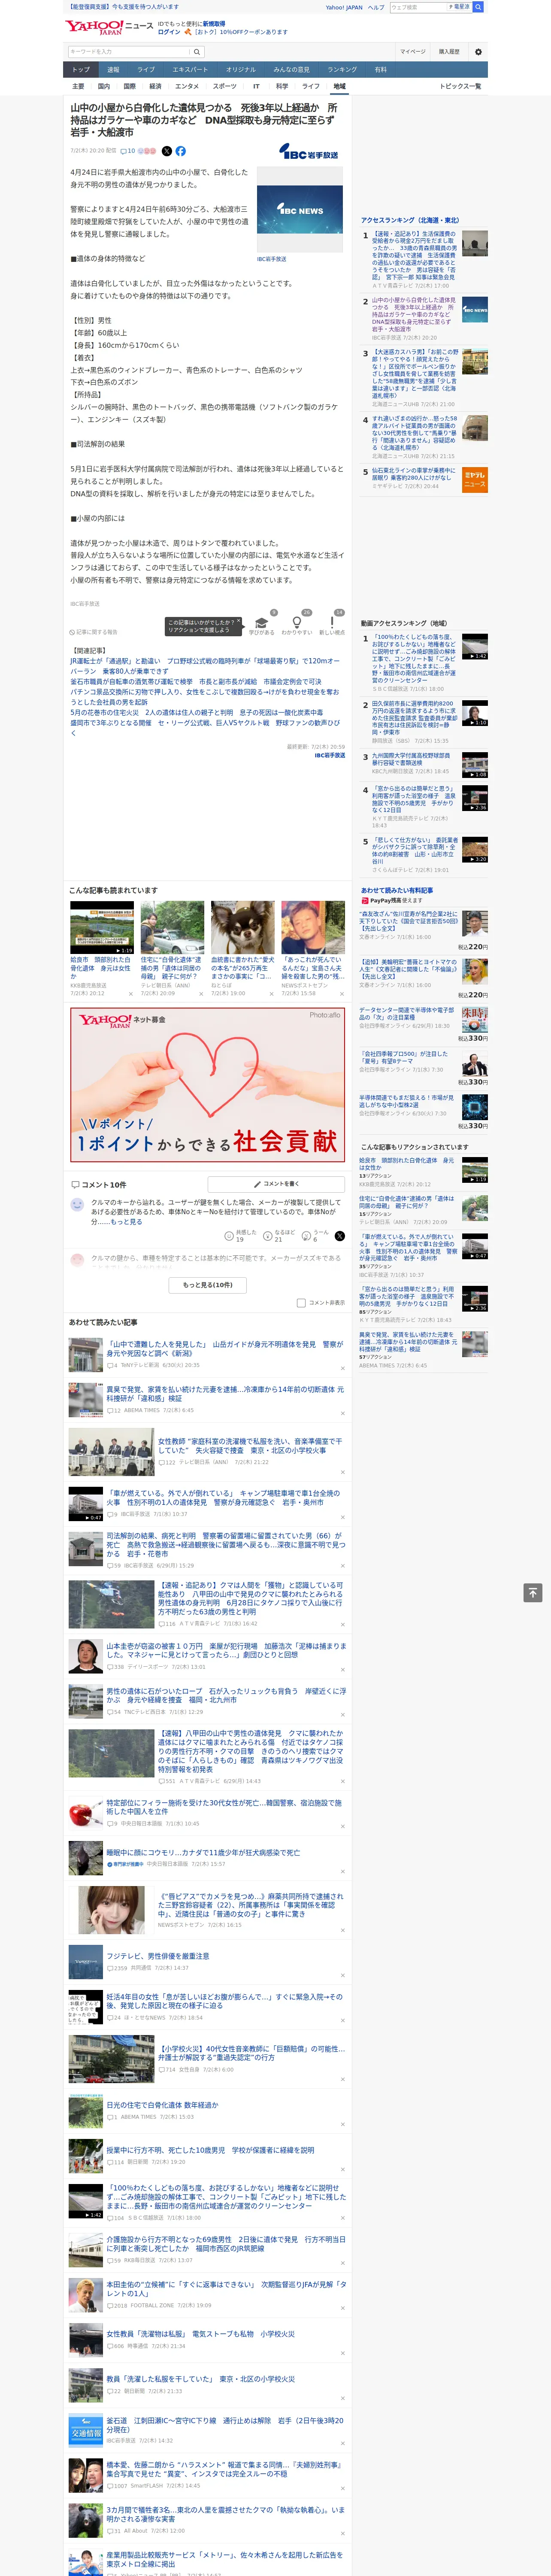Select the トップ navigation tab
551x2576 pixels.
tap(81, 69)
